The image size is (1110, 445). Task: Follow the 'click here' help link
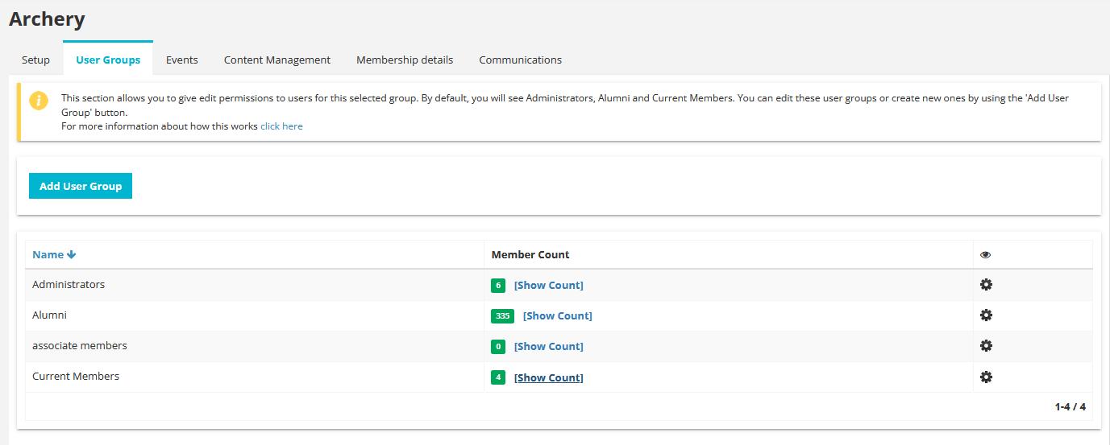tap(281, 126)
